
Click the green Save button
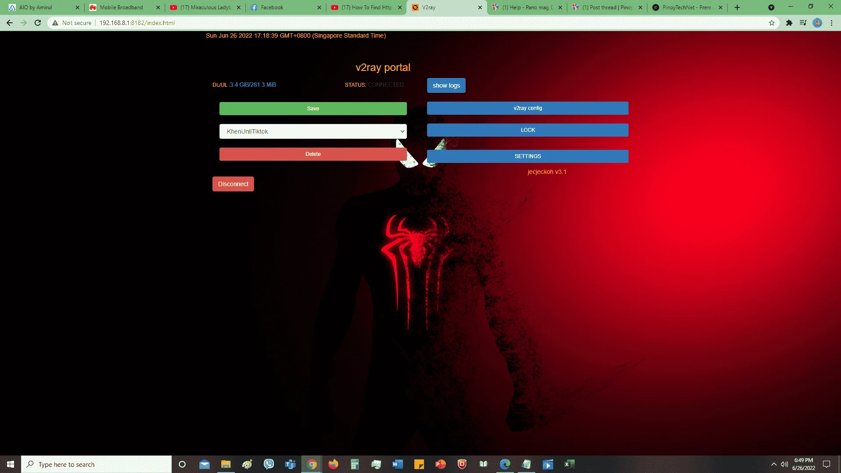[313, 109]
